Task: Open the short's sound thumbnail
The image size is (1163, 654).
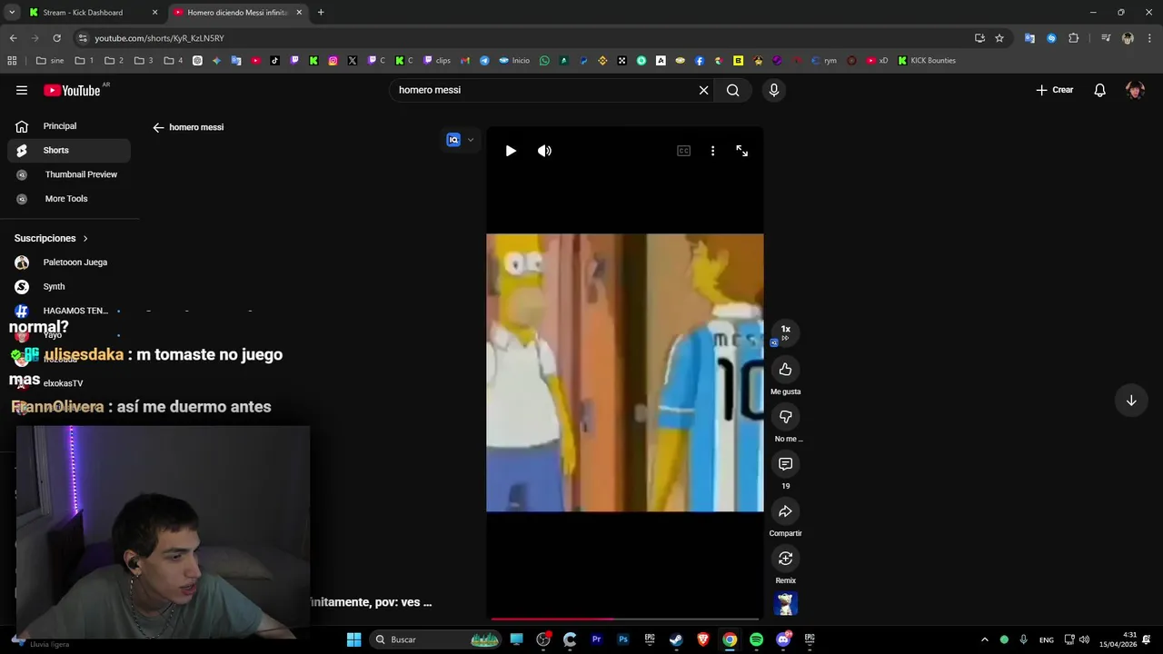Action: [786, 604]
